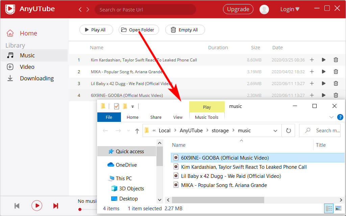Click the Open Folder button
Image resolution: width=346 pixels, height=216 pixels.
point(139,30)
